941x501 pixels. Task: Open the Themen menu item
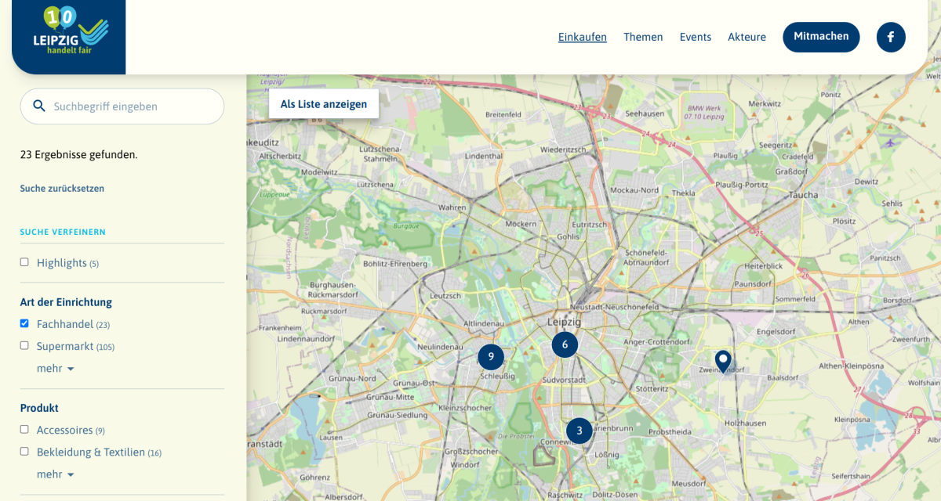(643, 37)
